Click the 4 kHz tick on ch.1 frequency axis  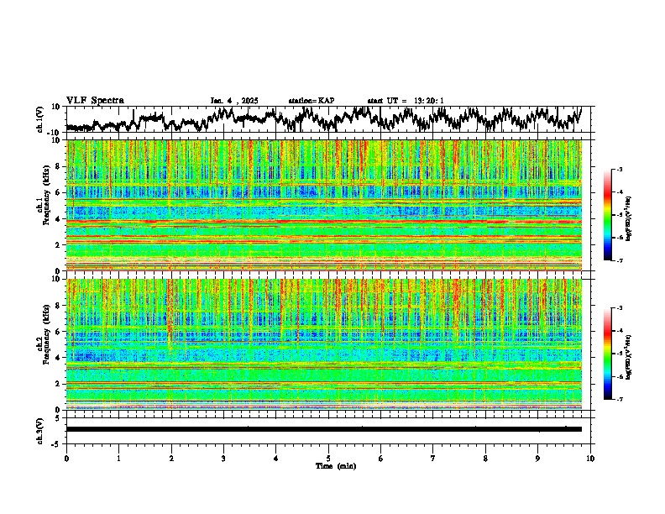pos(59,219)
